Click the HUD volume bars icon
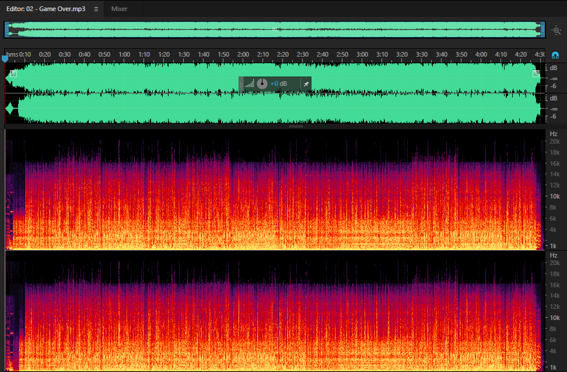This screenshot has width=567, height=372. [249, 84]
